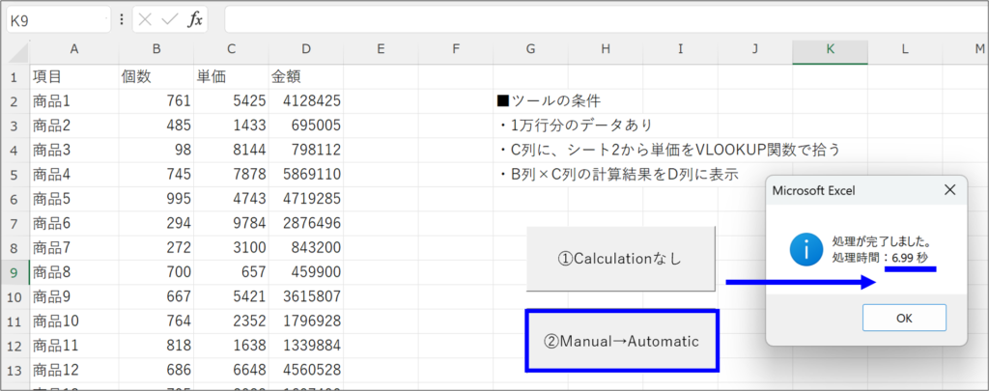989x391 pixels.
Task: Click the Name Box showing K9
Action: click(x=59, y=19)
